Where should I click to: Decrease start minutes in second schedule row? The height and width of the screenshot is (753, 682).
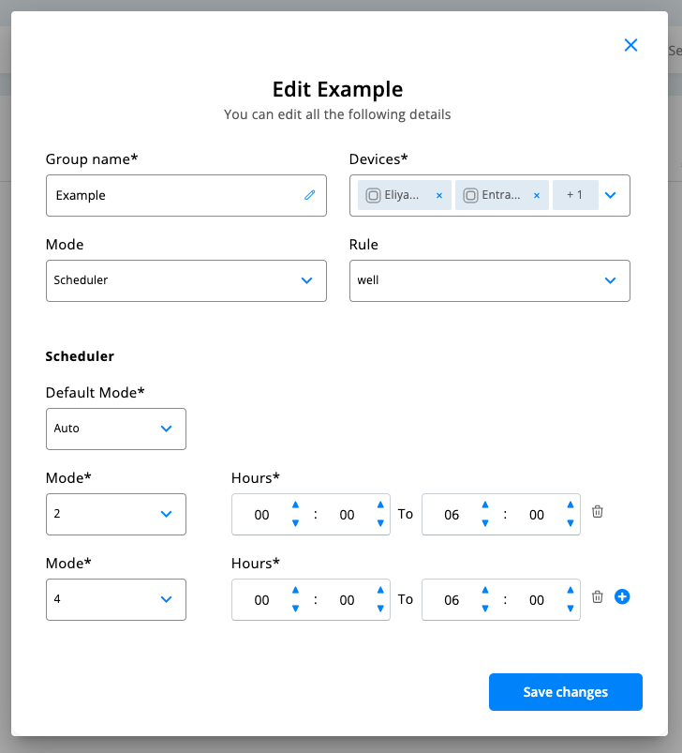[379, 609]
